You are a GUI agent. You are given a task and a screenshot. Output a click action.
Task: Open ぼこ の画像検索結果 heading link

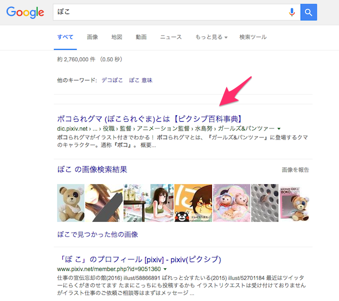(92, 170)
